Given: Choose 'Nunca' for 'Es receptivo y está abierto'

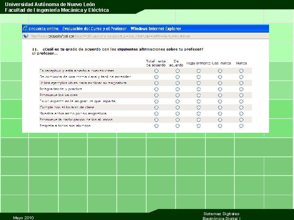Looking at the screenshot, I should pos(241,71).
